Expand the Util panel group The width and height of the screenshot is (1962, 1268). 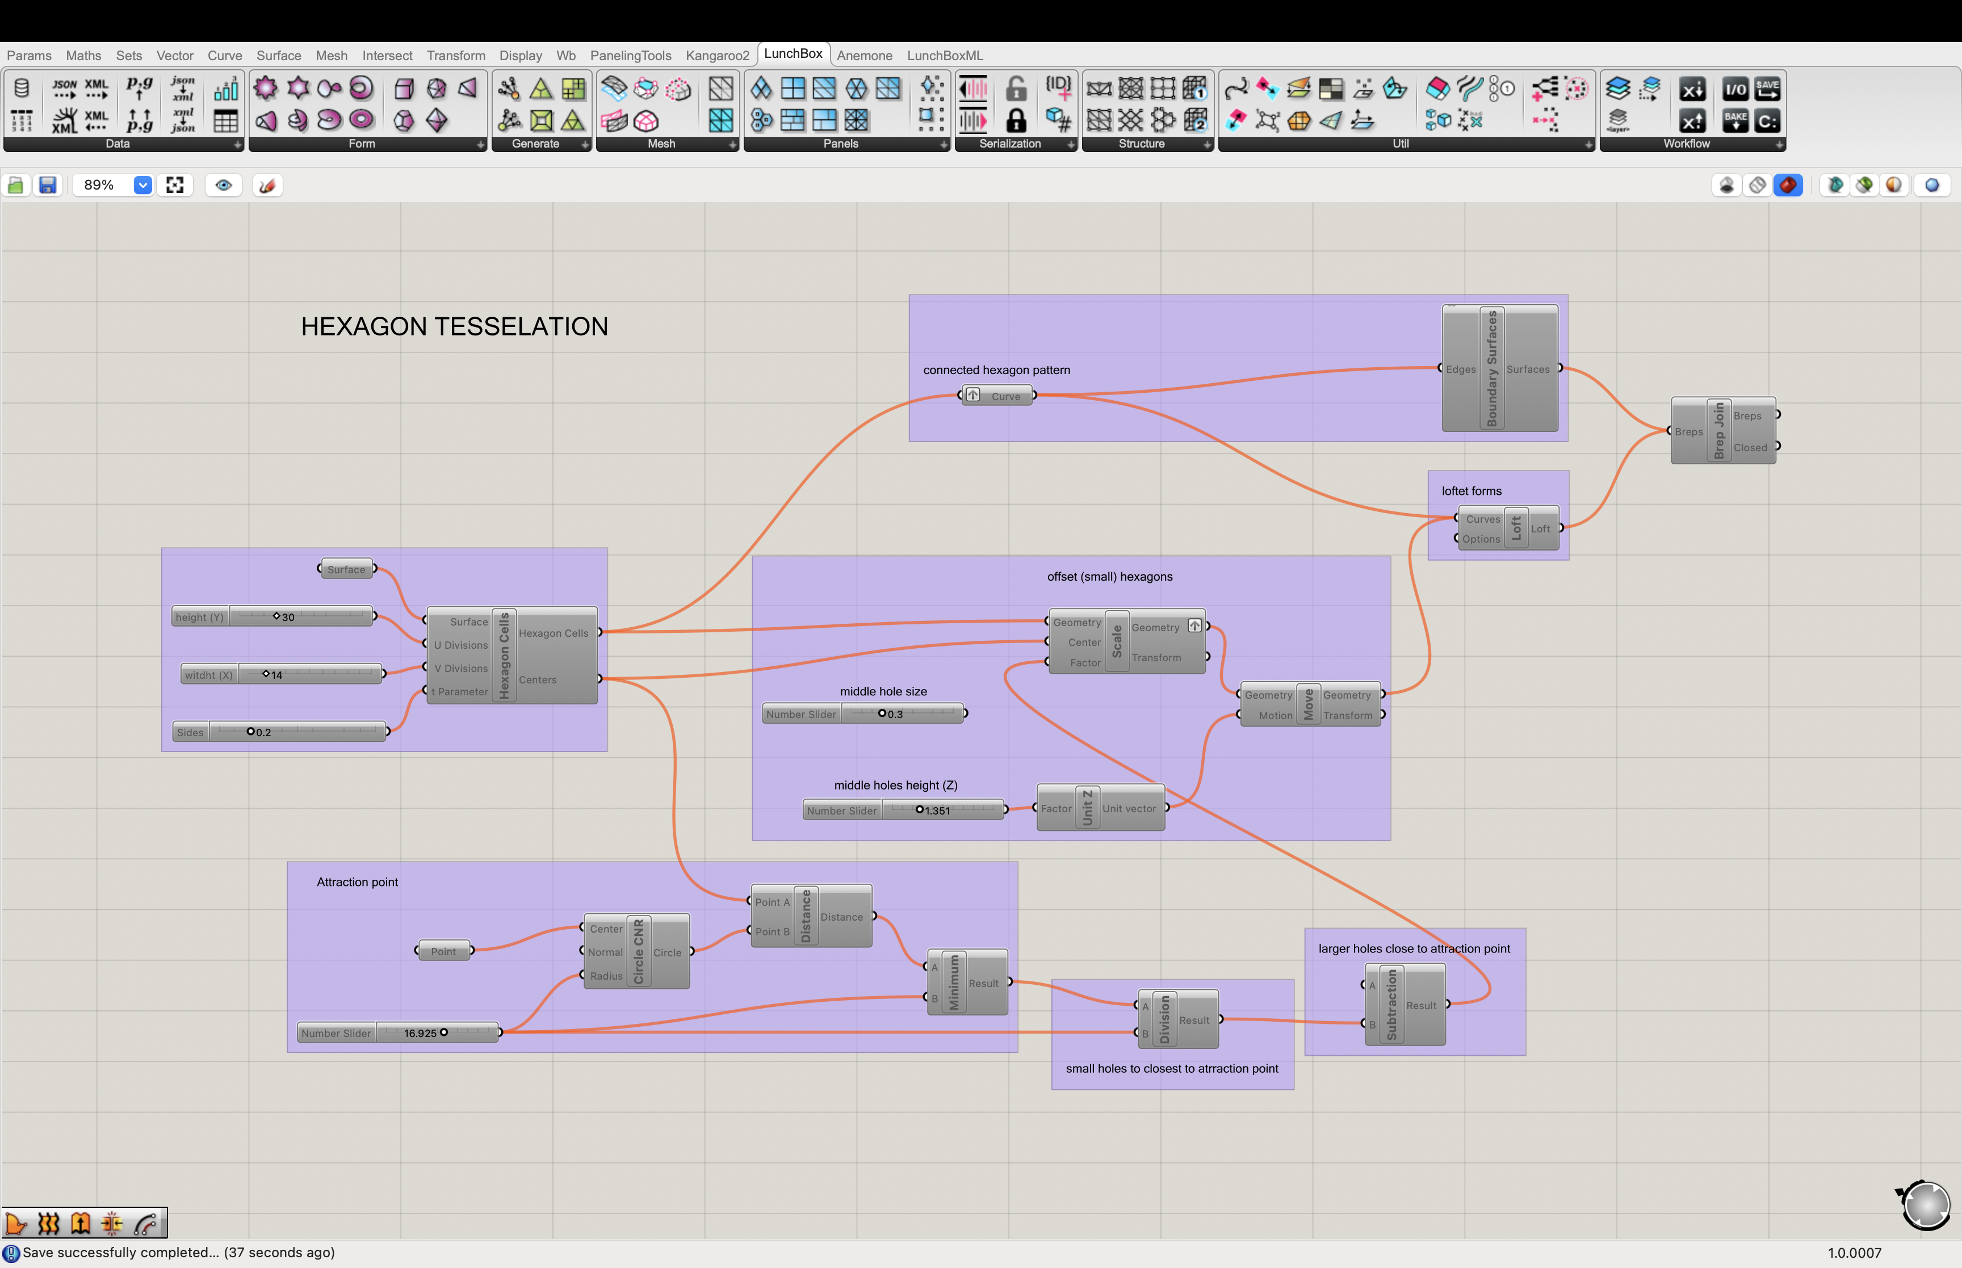coord(1588,144)
